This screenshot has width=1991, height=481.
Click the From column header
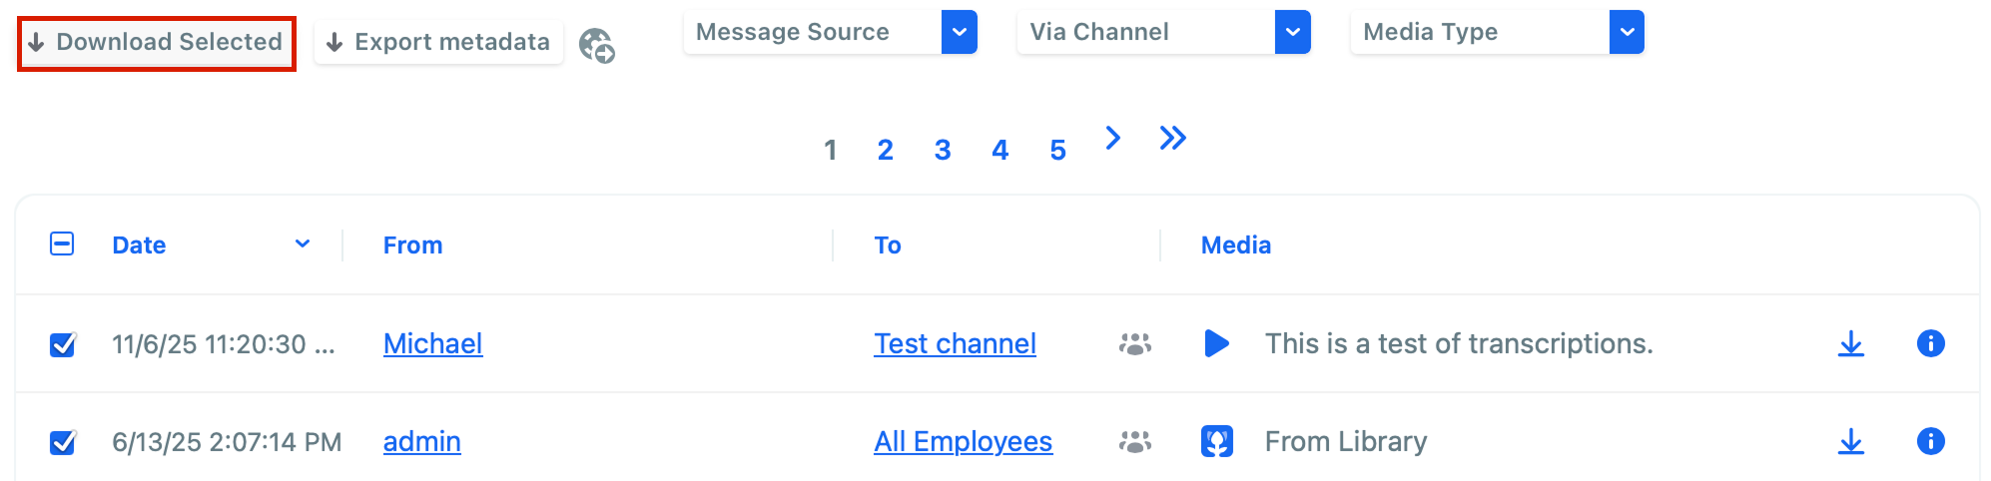(x=412, y=245)
